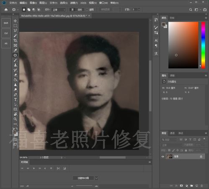209x189 pixels.
Task: Select Add to Selection mode button
Action: [29, 10]
